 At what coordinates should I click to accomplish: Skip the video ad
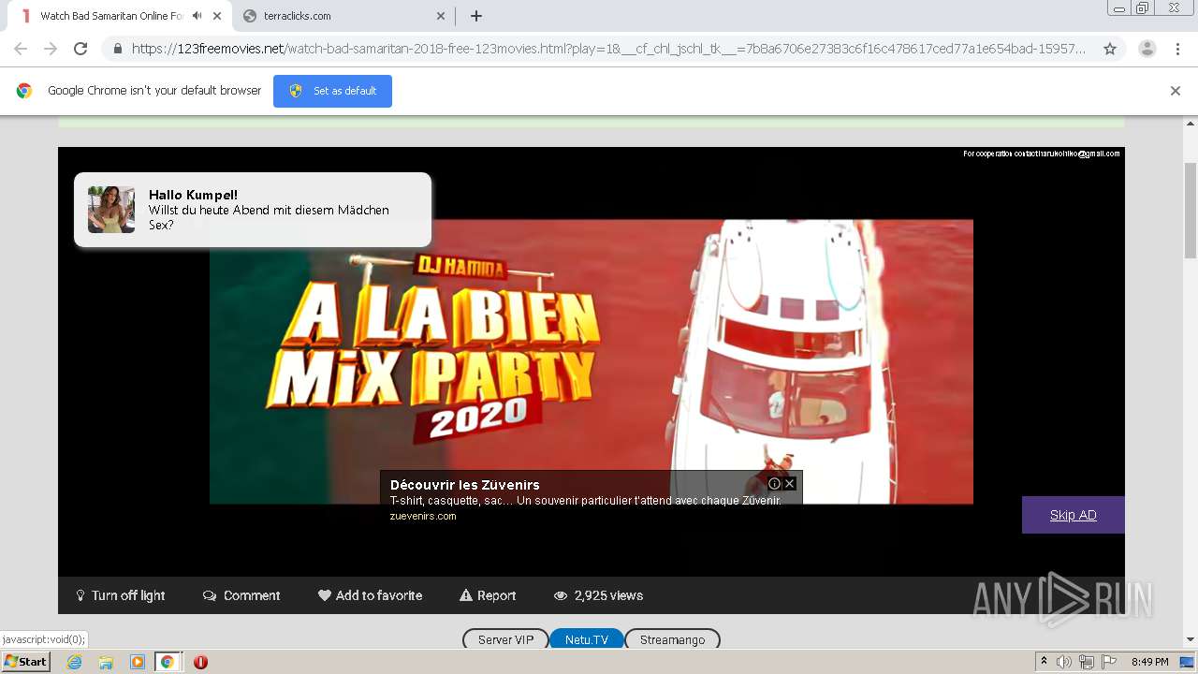pos(1074,515)
